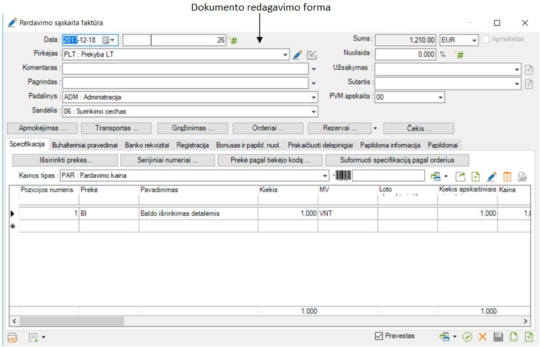
Task: Click the blue pencil edit row icon above grid
Action: pyautogui.click(x=491, y=176)
